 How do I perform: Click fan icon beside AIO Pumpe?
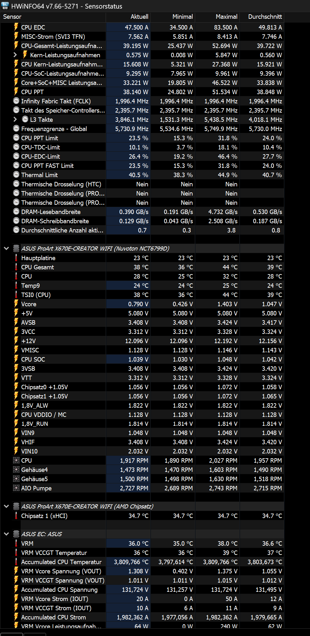[x=16, y=488]
